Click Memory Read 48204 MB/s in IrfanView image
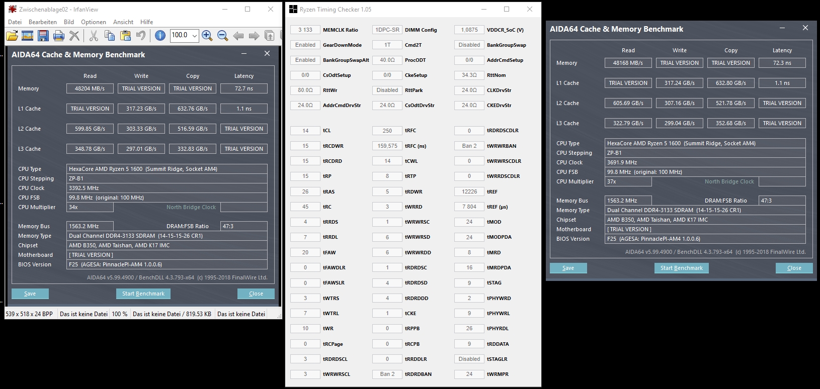Image resolution: width=820 pixels, height=389 pixels. pos(90,88)
